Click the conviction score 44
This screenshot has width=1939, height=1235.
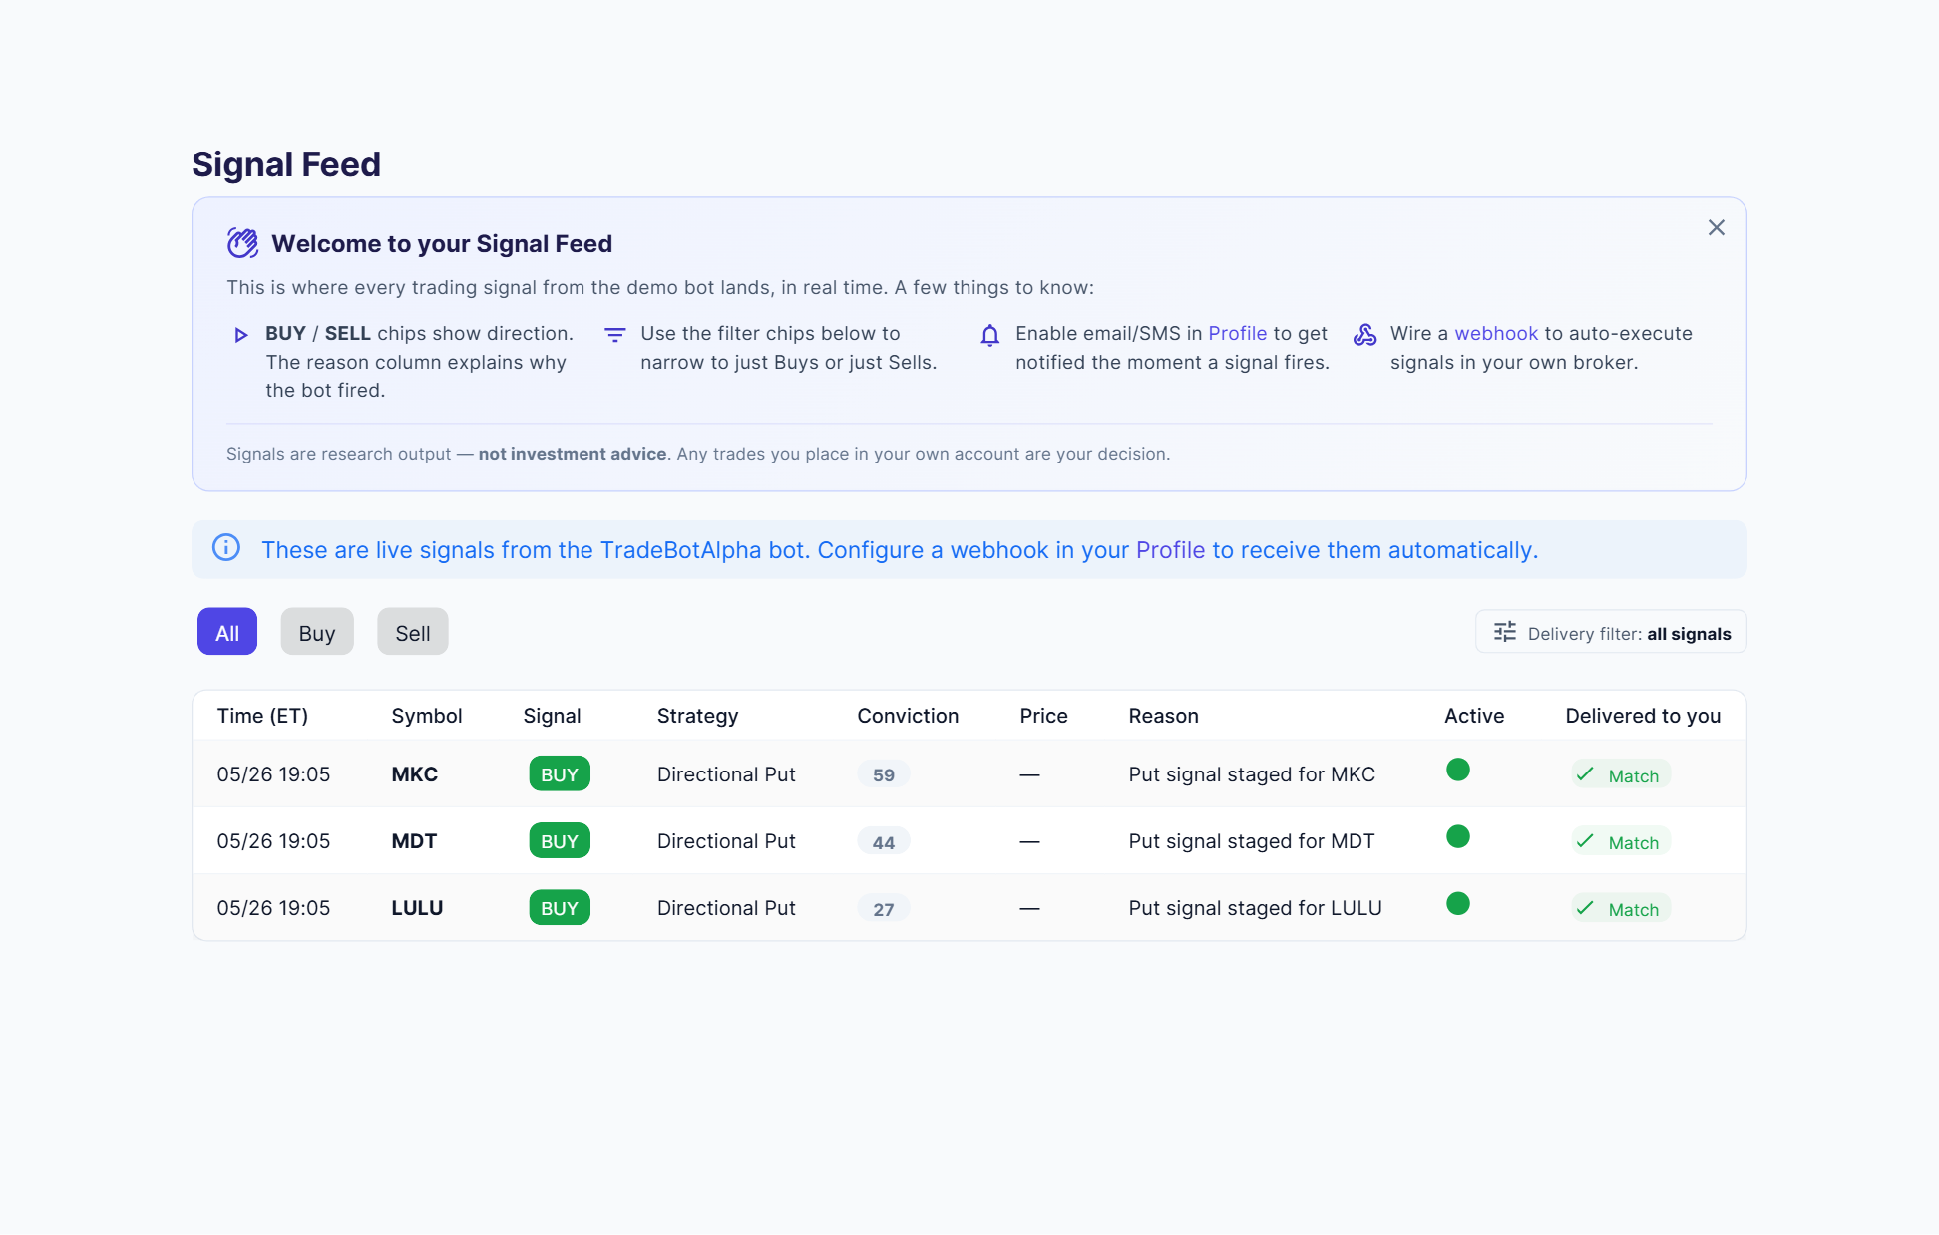[884, 842]
